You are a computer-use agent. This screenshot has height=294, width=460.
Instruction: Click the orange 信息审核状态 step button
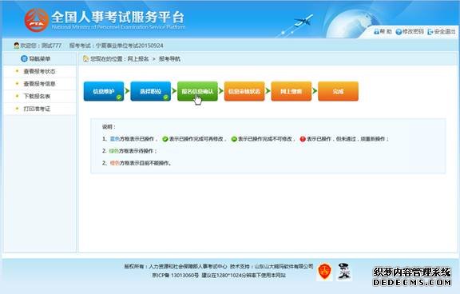click(x=244, y=91)
